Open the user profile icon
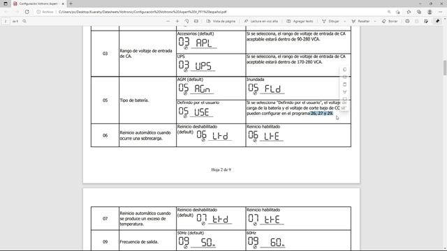 (x=430, y=12)
